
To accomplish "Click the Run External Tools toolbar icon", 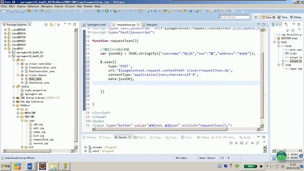I will tap(115, 11).
